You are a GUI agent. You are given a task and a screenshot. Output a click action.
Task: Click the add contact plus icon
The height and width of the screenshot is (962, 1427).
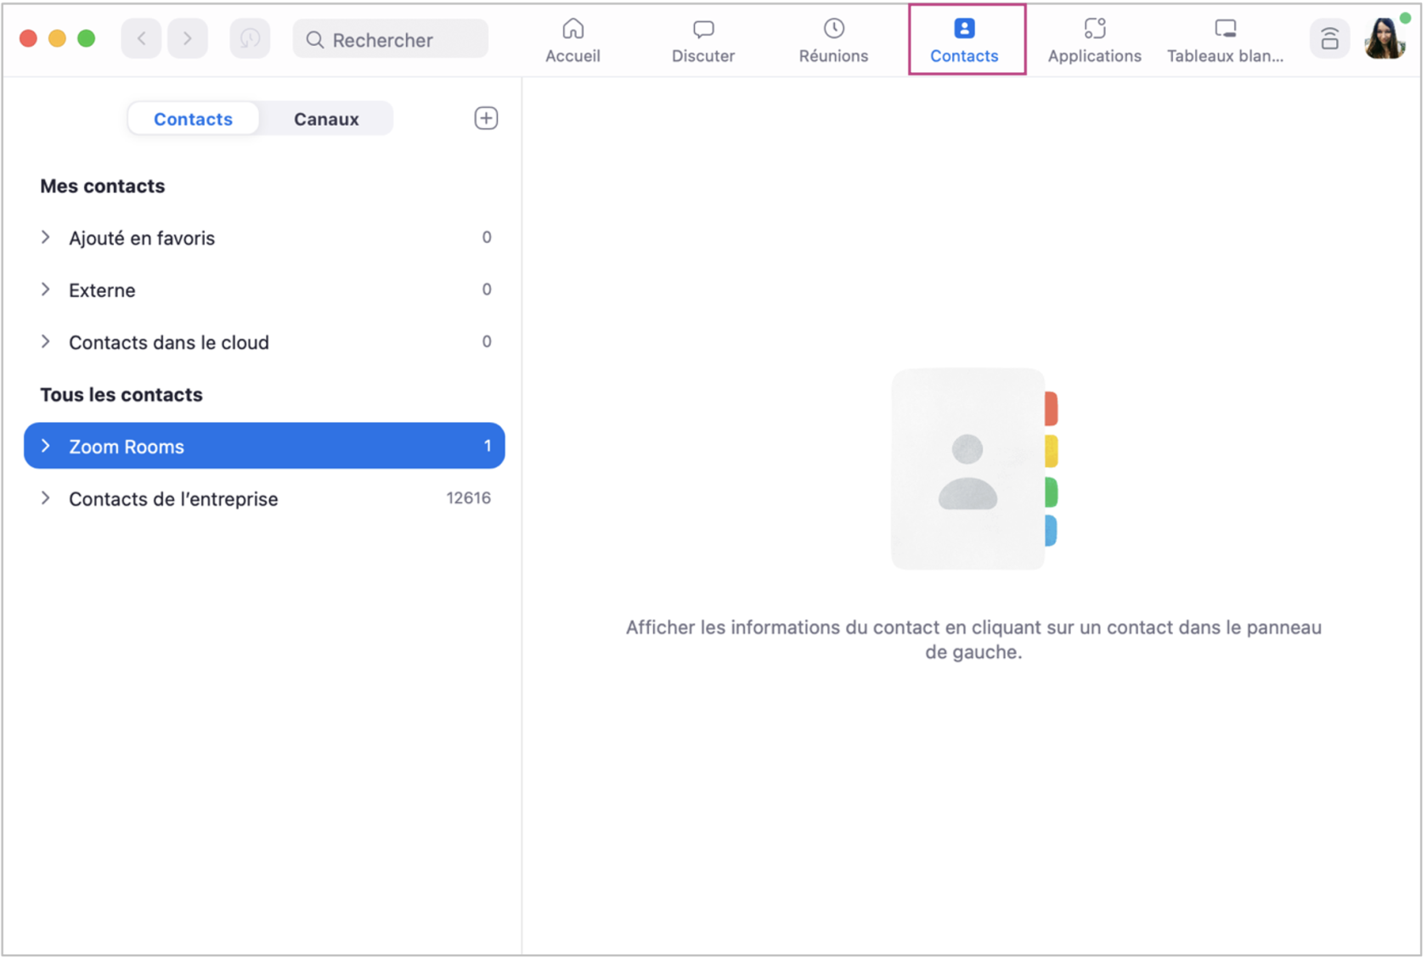pyautogui.click(x=486, y=118)
